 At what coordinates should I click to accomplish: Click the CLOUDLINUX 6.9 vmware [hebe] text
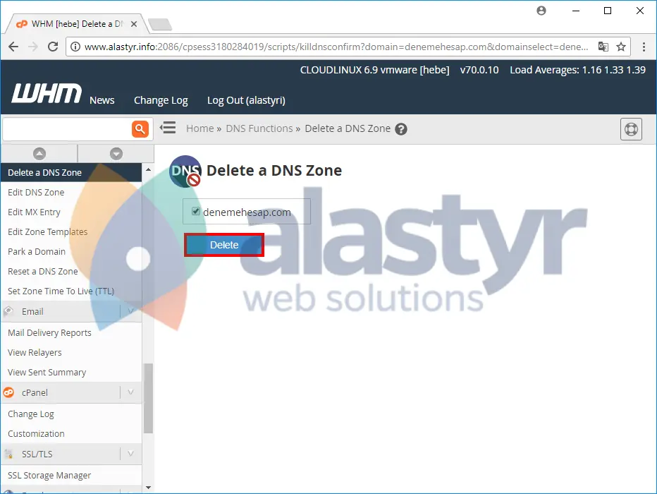374,70
